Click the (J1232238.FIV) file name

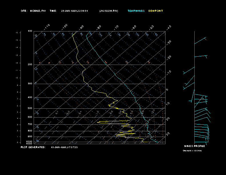tap(109, 11)
